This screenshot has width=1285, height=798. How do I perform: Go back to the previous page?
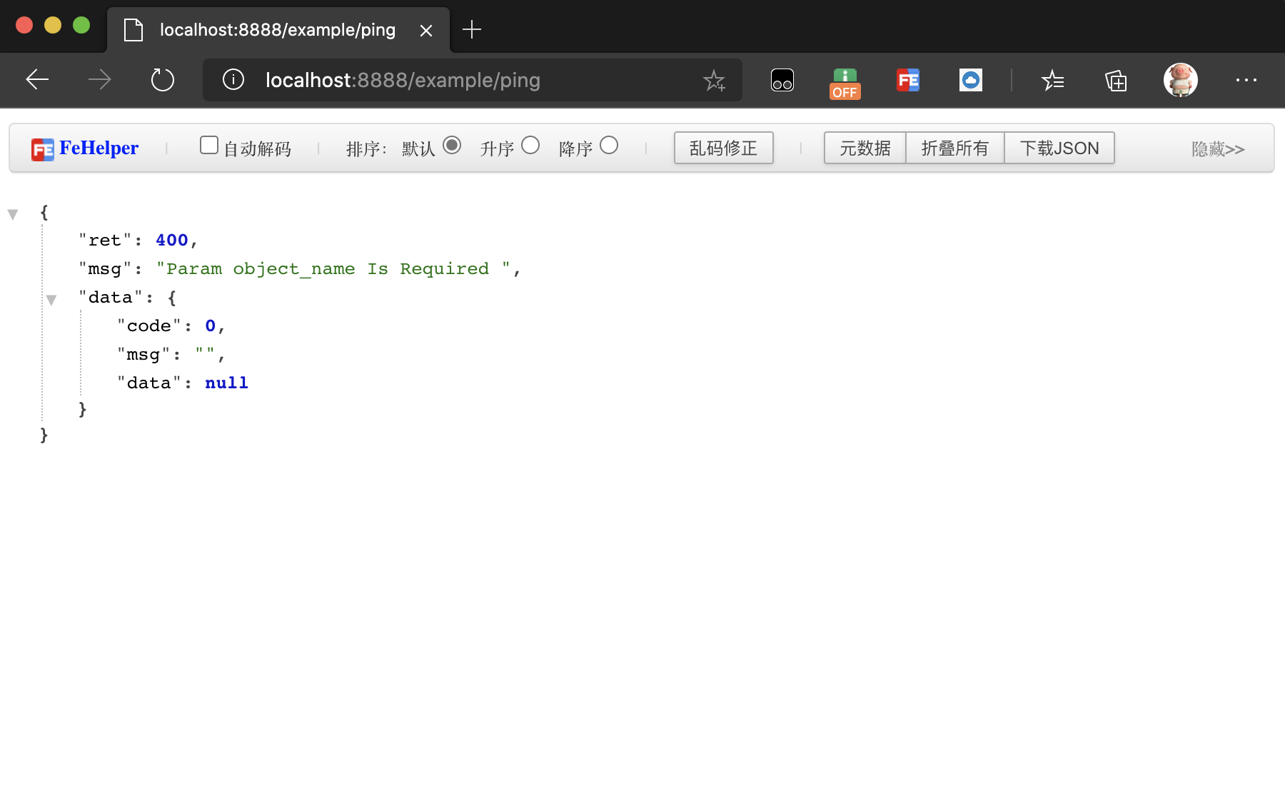37,79
